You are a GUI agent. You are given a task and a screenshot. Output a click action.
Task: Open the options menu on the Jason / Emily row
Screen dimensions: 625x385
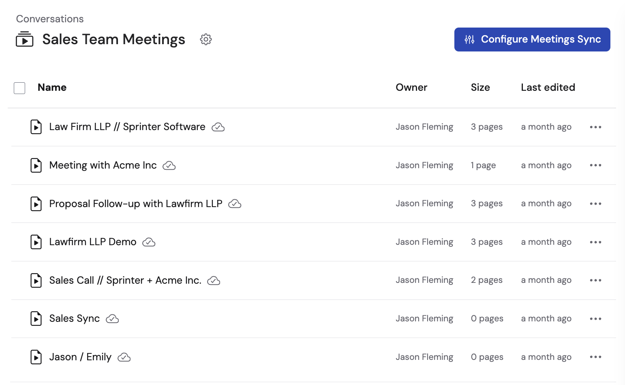tap(595, 357)
